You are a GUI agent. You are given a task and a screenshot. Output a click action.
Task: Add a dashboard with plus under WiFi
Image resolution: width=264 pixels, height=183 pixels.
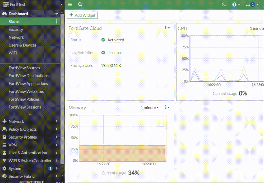pyautogui.click(x=30, y=60)
